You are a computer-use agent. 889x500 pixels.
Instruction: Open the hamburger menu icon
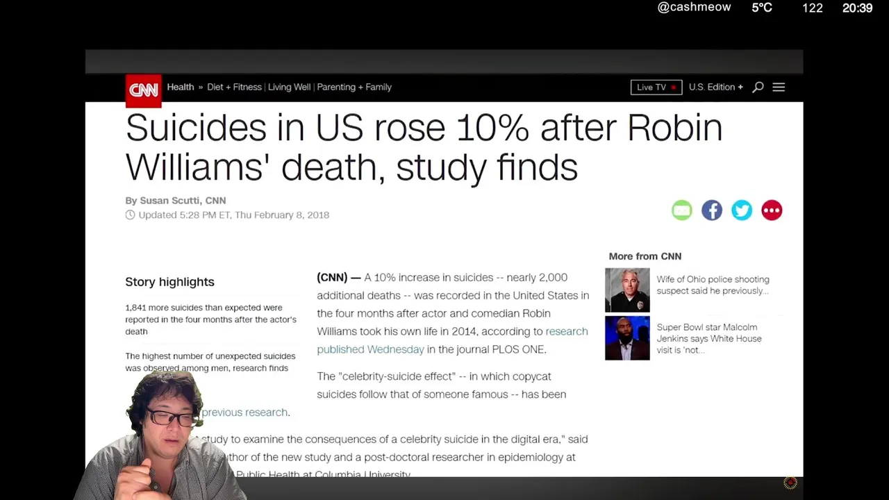pyautogui.click(x=779, y=87)
